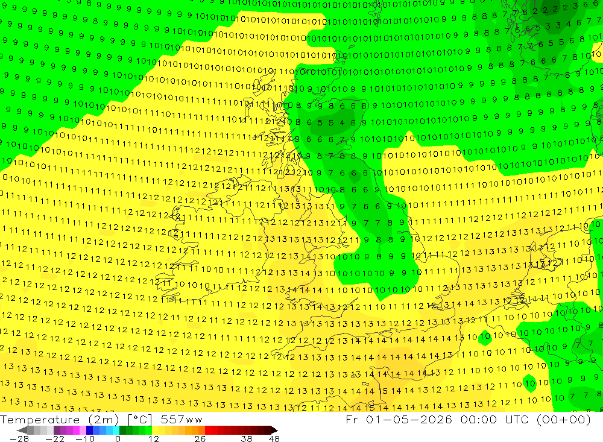Click the '38' legend label

coord(247,438)
